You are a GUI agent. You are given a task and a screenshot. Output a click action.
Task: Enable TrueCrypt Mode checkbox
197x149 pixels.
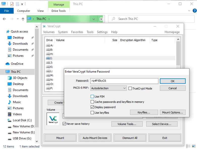point(130,88)
